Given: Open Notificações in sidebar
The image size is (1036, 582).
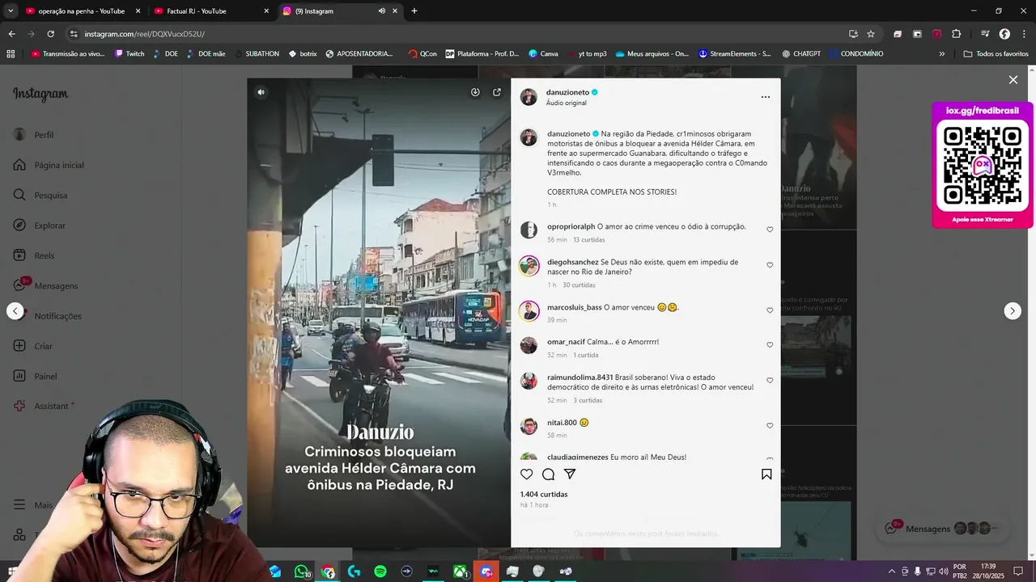Looking at the screenshot, I should point(48,316).
